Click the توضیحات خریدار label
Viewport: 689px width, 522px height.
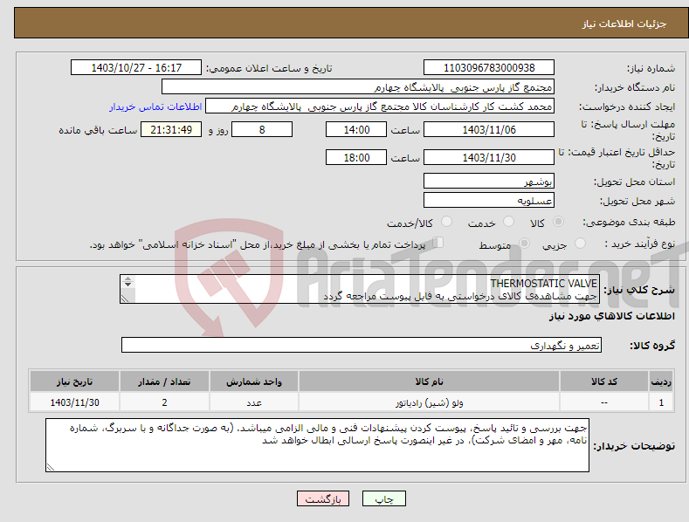coord(634,446)
